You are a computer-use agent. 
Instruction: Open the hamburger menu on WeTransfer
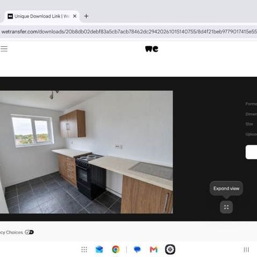pyautogui.click(x=4, y=49)
